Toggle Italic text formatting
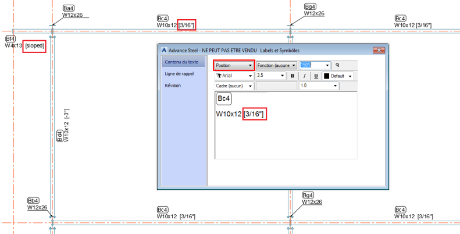This screenshot has height=234, width=460. pyautogui.click(x=304, y=76)
